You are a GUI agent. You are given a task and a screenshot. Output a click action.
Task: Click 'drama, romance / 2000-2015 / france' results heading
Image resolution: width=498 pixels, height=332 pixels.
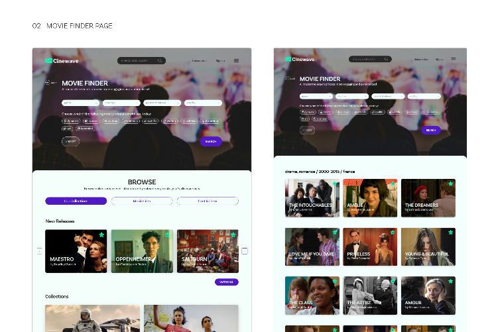pos(320,172)
